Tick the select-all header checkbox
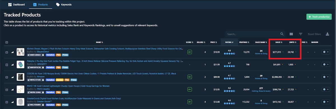The height and width of the screenshot is (109, 336). coord(7,42)
